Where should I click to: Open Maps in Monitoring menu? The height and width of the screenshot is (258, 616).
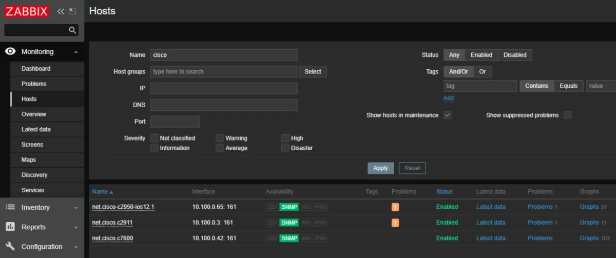point(47,160)
